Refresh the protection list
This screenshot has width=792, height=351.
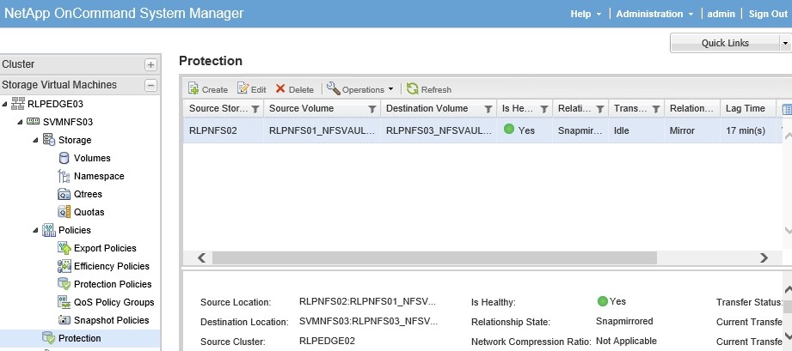coord(413,89)
